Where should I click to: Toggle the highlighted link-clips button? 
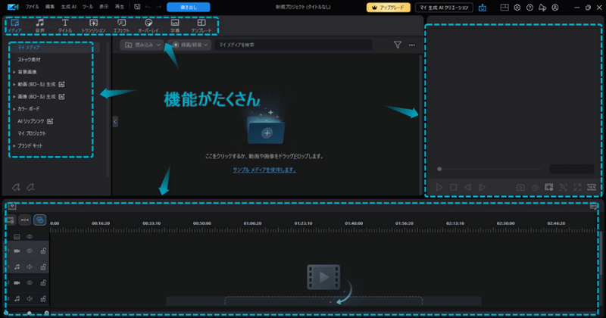(40, 220)
